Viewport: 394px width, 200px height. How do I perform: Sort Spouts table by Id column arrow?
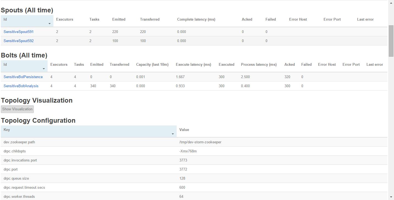50,24
